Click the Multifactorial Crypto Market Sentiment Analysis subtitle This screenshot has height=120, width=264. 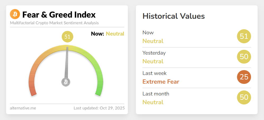(54, 23)
